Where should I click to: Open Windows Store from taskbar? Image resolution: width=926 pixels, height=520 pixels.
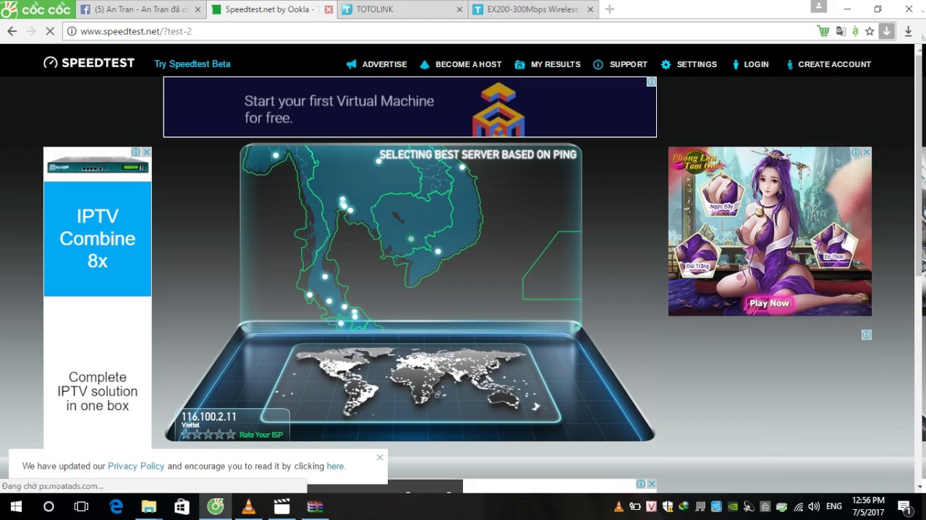tap(182, 506)
